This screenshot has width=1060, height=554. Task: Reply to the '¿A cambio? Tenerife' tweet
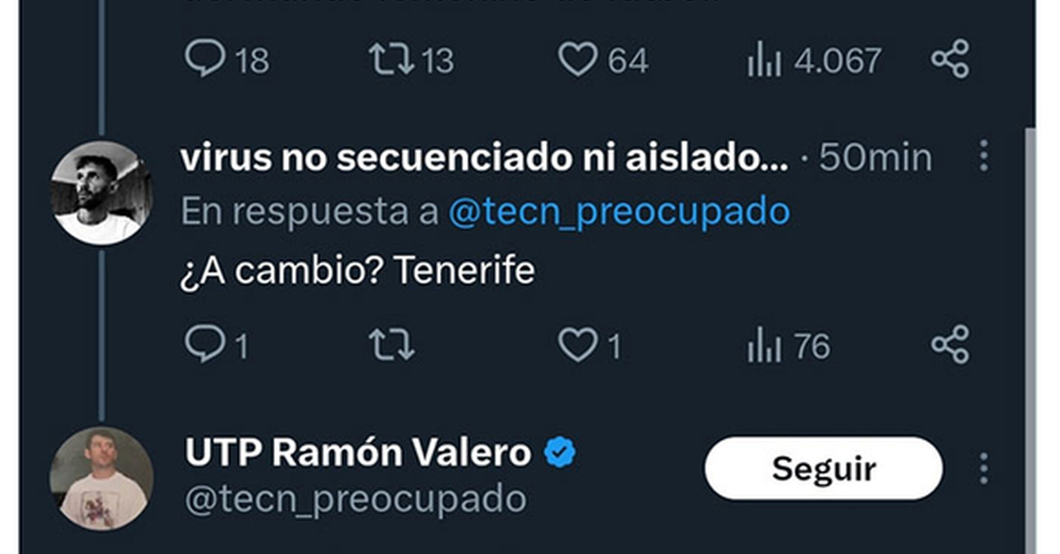point(205,344)
